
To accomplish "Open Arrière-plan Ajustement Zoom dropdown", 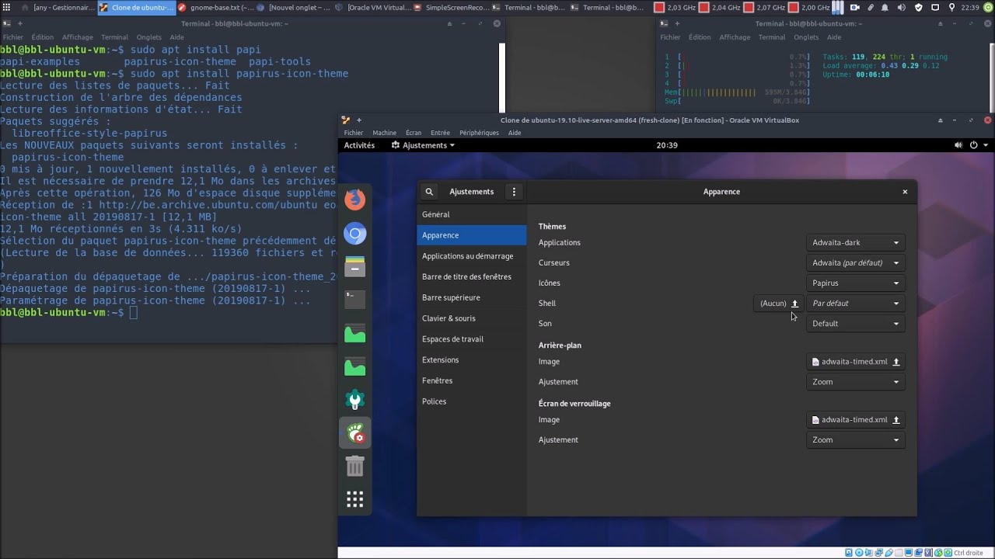I will point(856,382).
